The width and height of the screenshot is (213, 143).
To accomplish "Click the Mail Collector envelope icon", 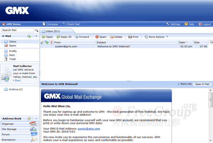I will click(6, 74).
